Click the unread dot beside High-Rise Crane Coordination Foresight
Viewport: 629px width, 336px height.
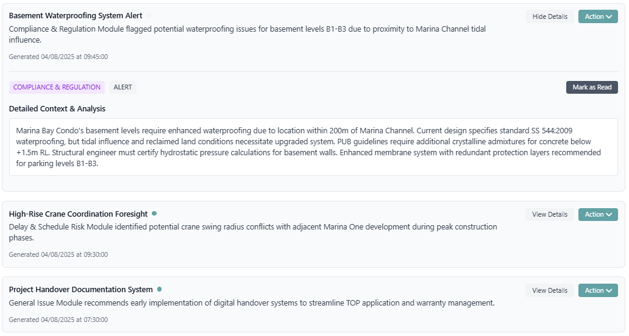[154, 214]
